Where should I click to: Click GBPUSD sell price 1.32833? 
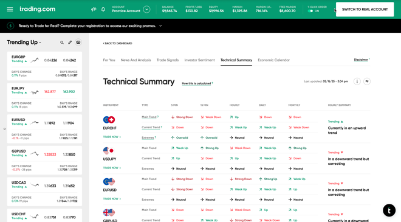coord(50,154)
